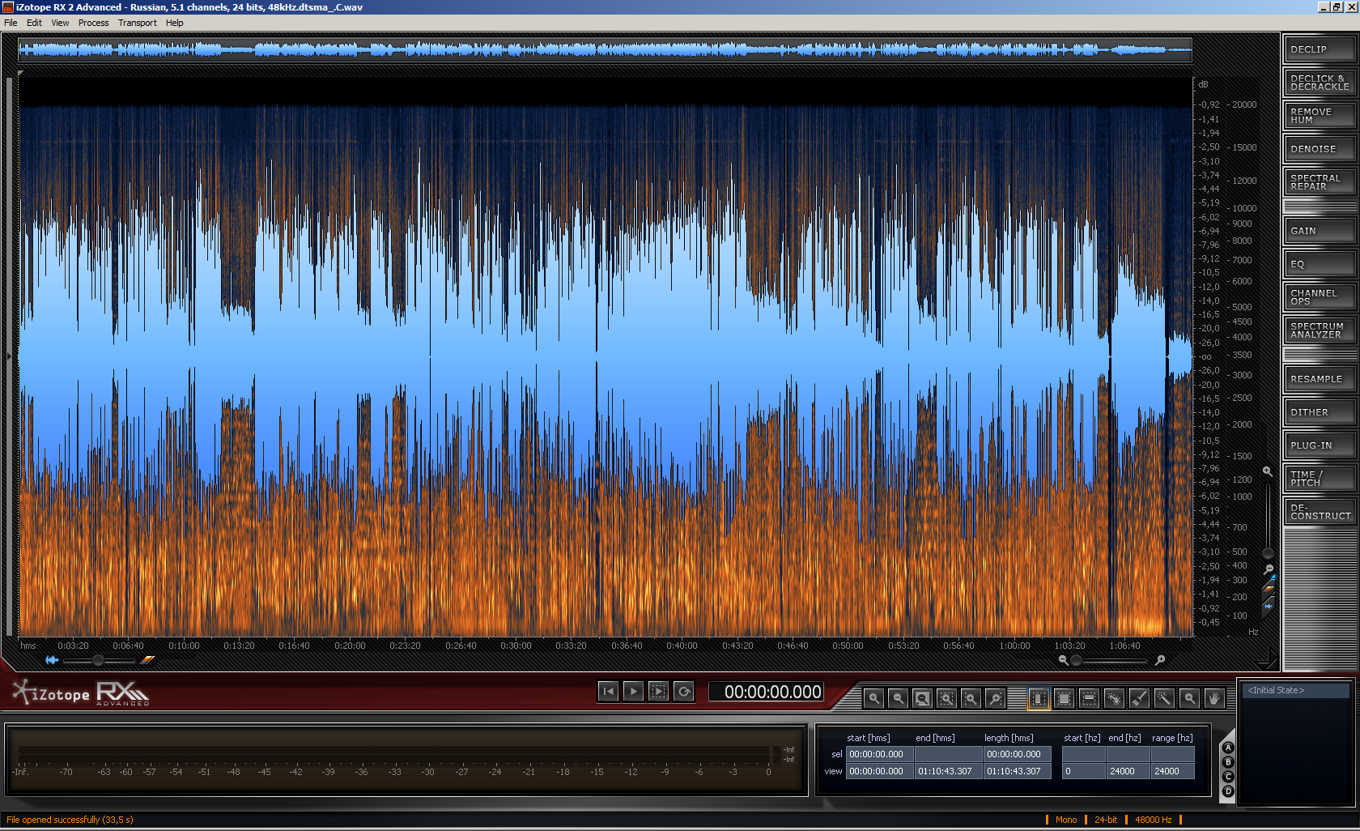This screenshot has width=1360, height=831.
Task: Rewind to the start of the file
Action: click(608, 692)
